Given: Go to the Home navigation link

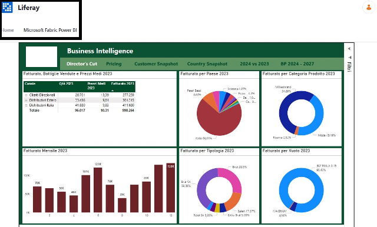Looking at the screenshot, I should [x=8, y=30].
